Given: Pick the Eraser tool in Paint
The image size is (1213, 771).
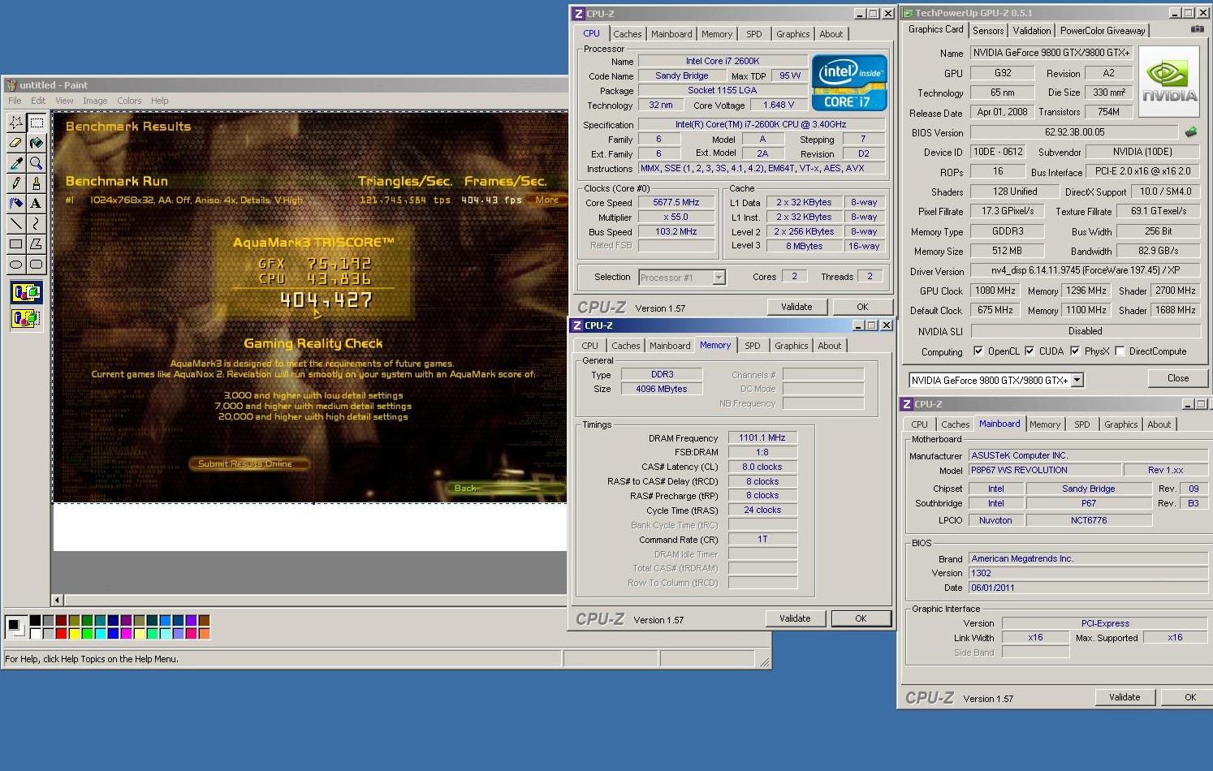Looking at the screenshot, I should tap(16, 143).
